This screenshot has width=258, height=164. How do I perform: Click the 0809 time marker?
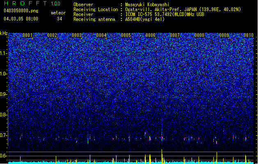coord(224,35)
